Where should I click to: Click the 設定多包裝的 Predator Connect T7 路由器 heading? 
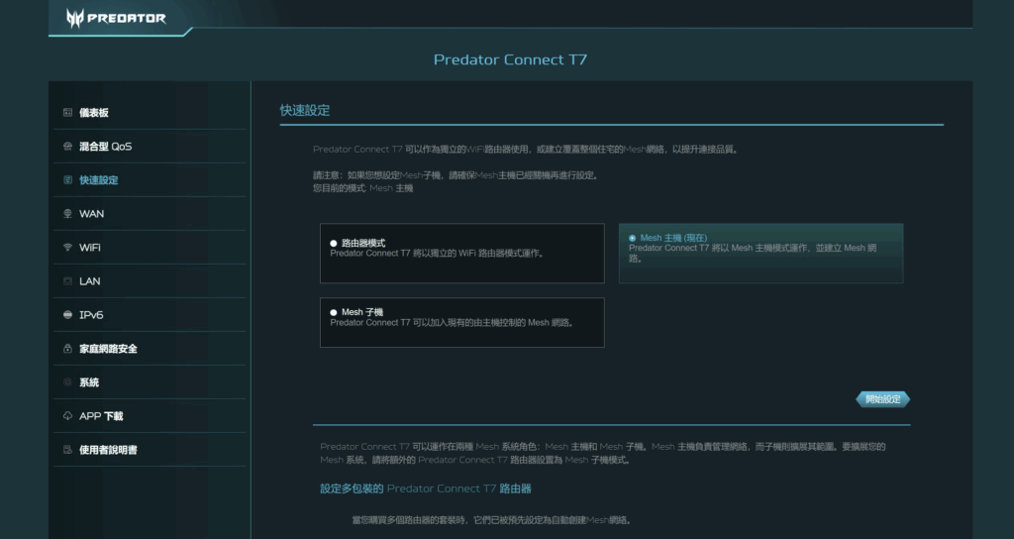tap(426, 488)
